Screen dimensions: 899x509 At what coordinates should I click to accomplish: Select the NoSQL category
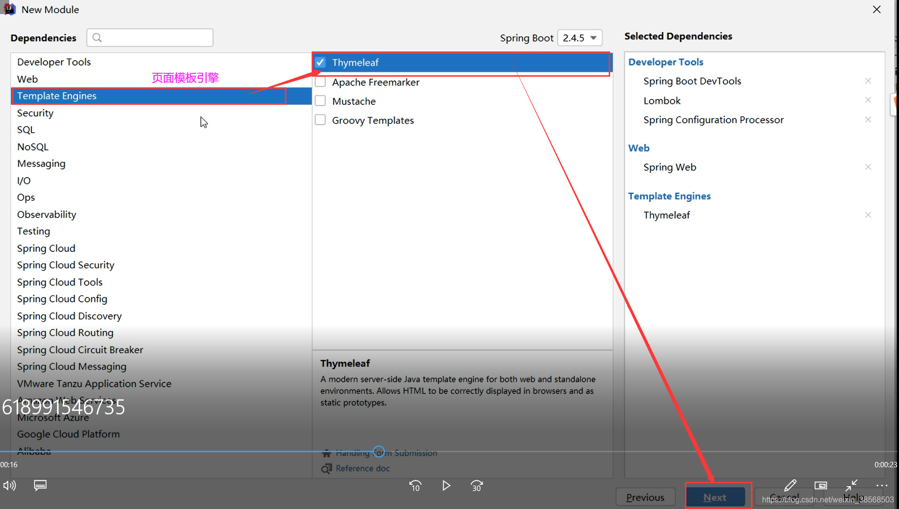161,147
